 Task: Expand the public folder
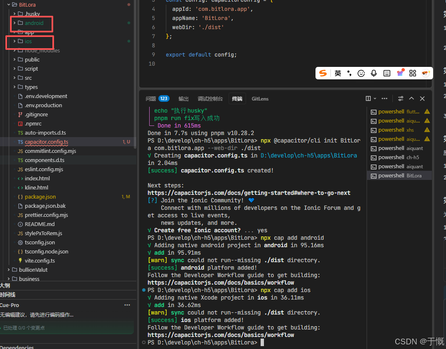(x=15, y=59)
